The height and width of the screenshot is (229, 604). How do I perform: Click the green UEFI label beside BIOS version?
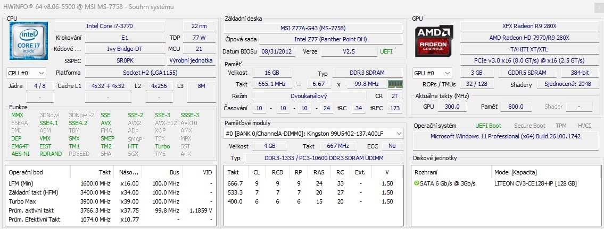[x=386, y=51]
